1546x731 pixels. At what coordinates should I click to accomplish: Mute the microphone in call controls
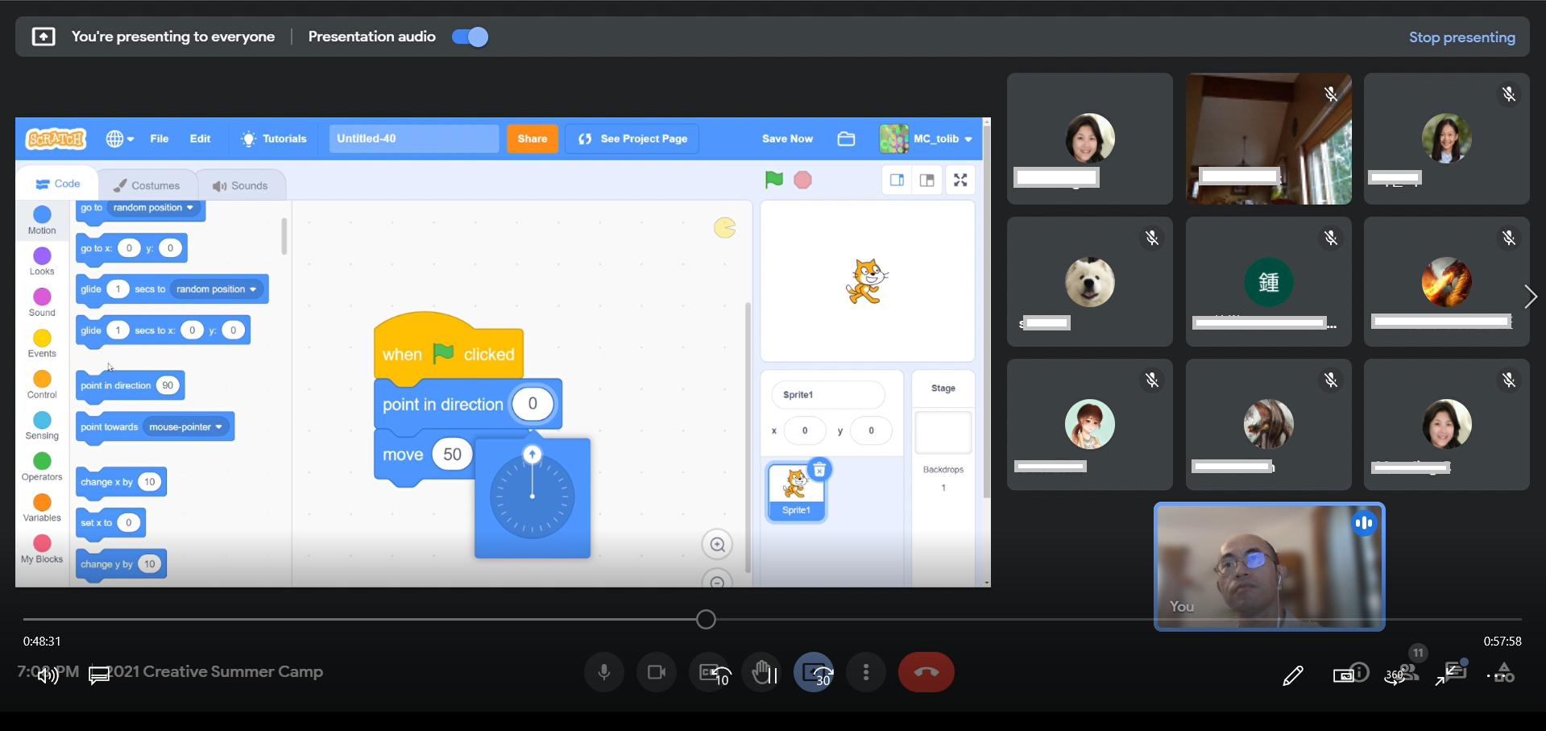coord(604,672)
